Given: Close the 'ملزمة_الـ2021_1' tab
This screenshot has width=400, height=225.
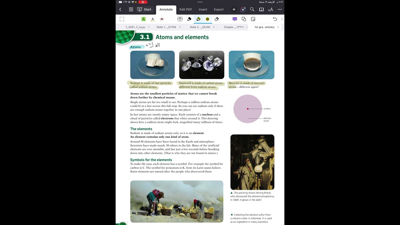Looking at the screenshot, I should point(149,27).
